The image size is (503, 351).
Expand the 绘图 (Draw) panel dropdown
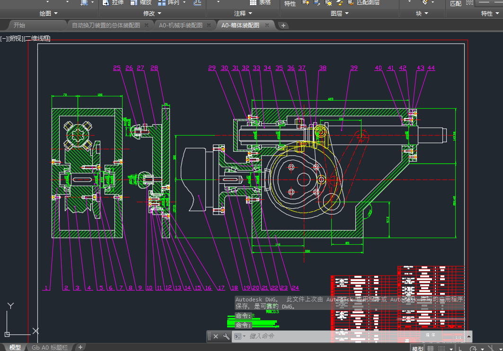[49, 14]
